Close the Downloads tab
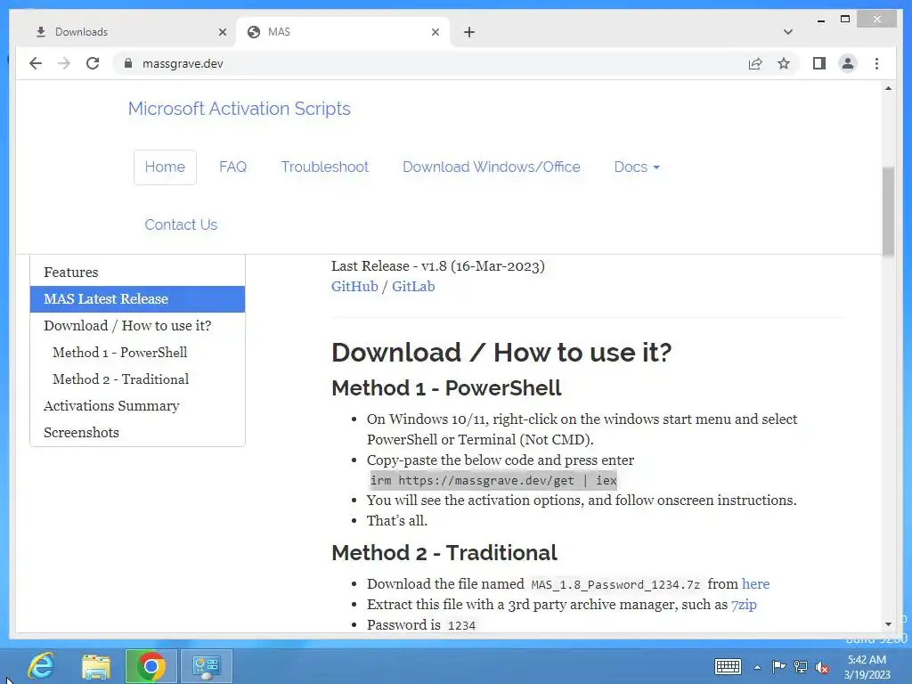Image resolution: width=912 pixels, height=684 pixels. tap(222, 32)
